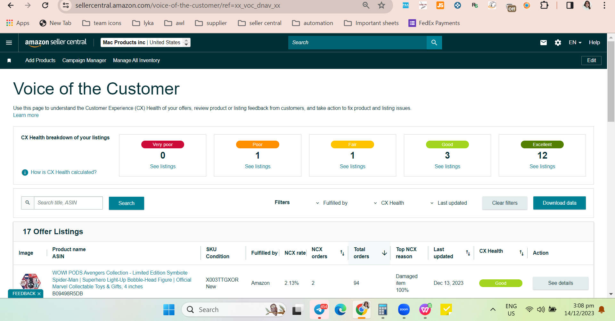The width and height of the screenshot is (615, 321).
Task: Click See details for WOW! PODS listing
Action: click(x=561, y=283)
